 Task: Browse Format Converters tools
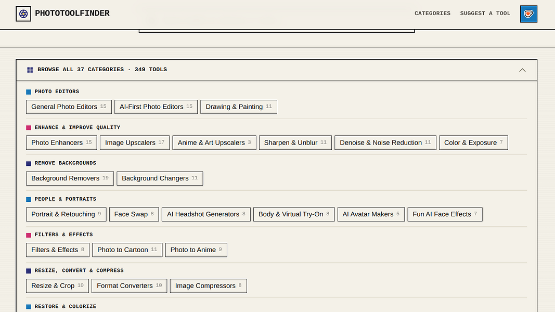tap(130, 286)
